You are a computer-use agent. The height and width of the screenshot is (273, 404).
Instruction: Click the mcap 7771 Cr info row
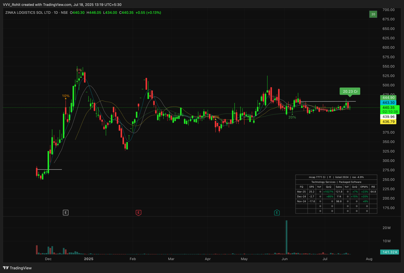pos(336,177)
